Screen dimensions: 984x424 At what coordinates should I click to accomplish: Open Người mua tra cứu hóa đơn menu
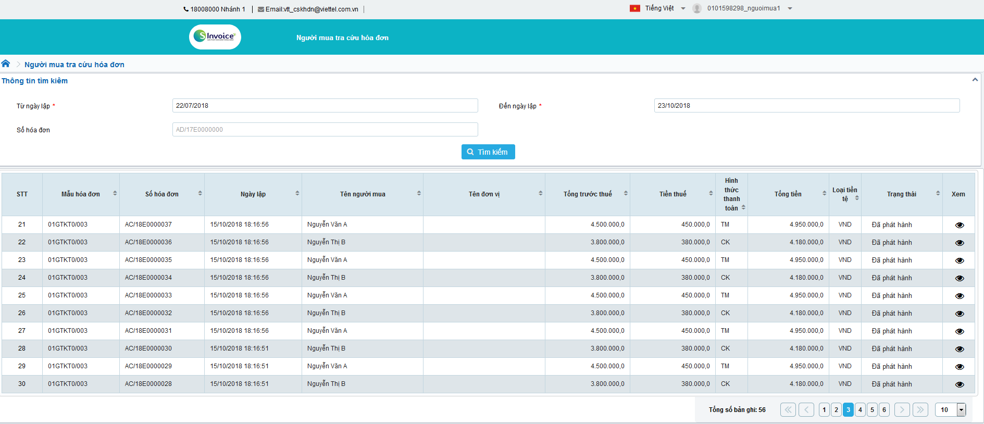coord(342,38)
